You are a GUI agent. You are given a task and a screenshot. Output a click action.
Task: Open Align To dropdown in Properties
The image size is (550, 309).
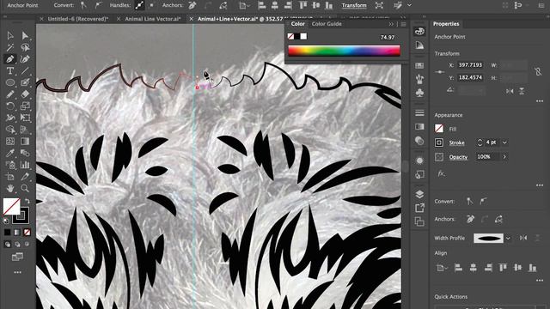coord(442,268)
